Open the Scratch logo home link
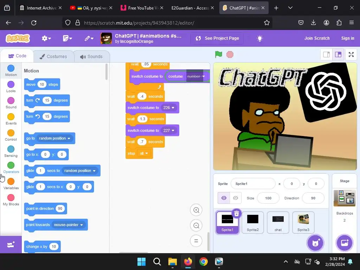This screenshot has width=360, height=270. tap(18, 38)
